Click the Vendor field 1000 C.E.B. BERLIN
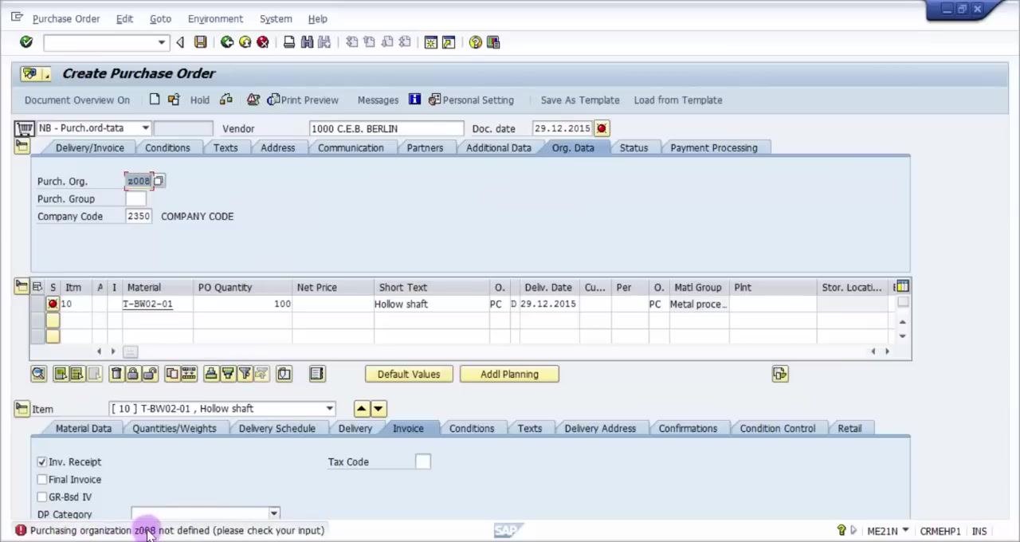The height and width of the screenshot is (542, 1020). [x=386, y=128]
